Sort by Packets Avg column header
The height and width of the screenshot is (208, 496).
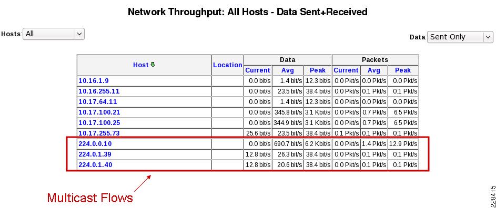(374, 70)
